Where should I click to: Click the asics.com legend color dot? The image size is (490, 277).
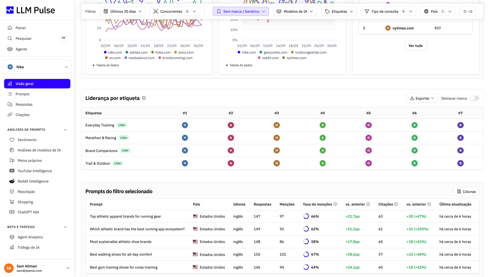pos(176,52)
